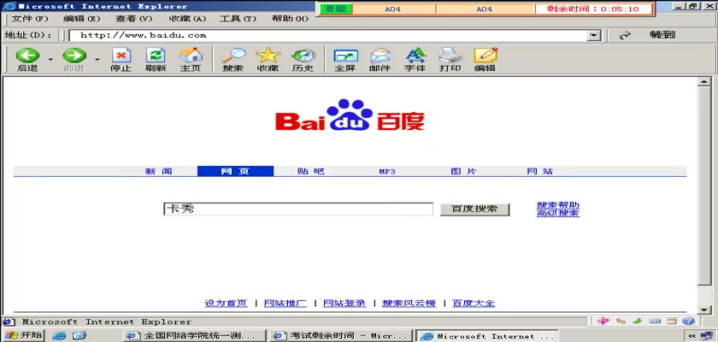
Task: Open the 工具(T) menu
Action: click(238, 19)
